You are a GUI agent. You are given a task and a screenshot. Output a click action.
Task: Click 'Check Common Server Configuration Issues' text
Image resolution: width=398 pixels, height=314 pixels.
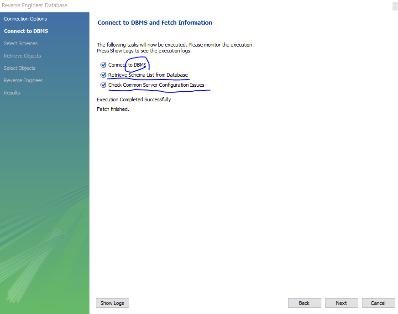pyautogui.click(x=156, y=85)
